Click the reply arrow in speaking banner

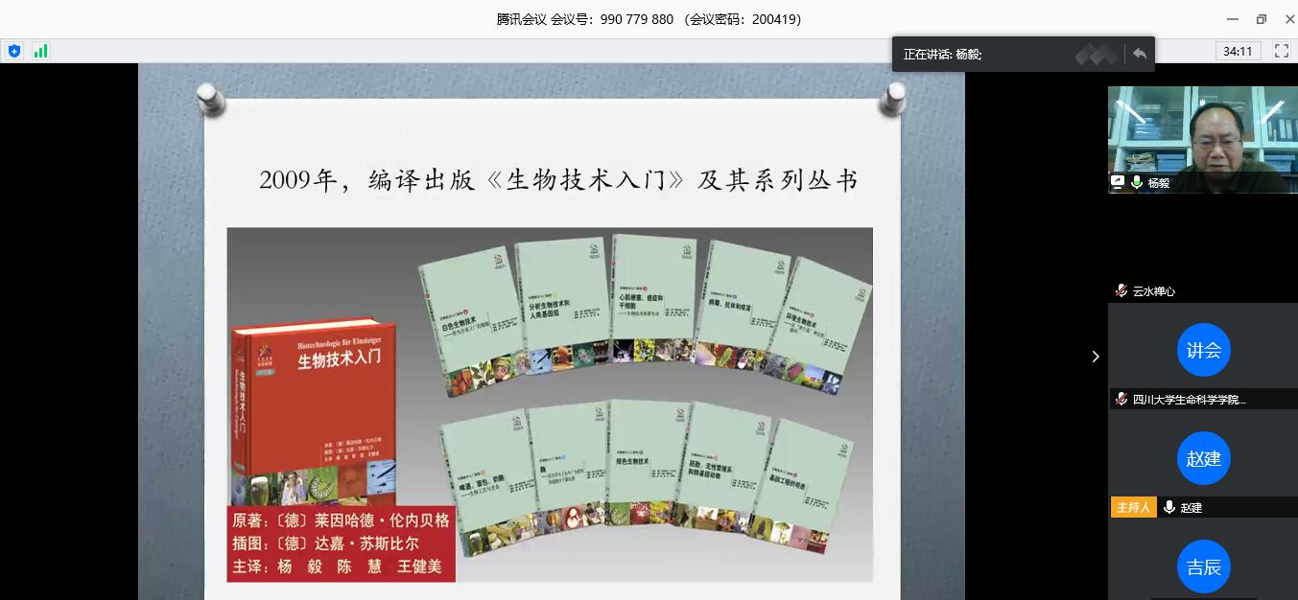tap(1139, 55)
